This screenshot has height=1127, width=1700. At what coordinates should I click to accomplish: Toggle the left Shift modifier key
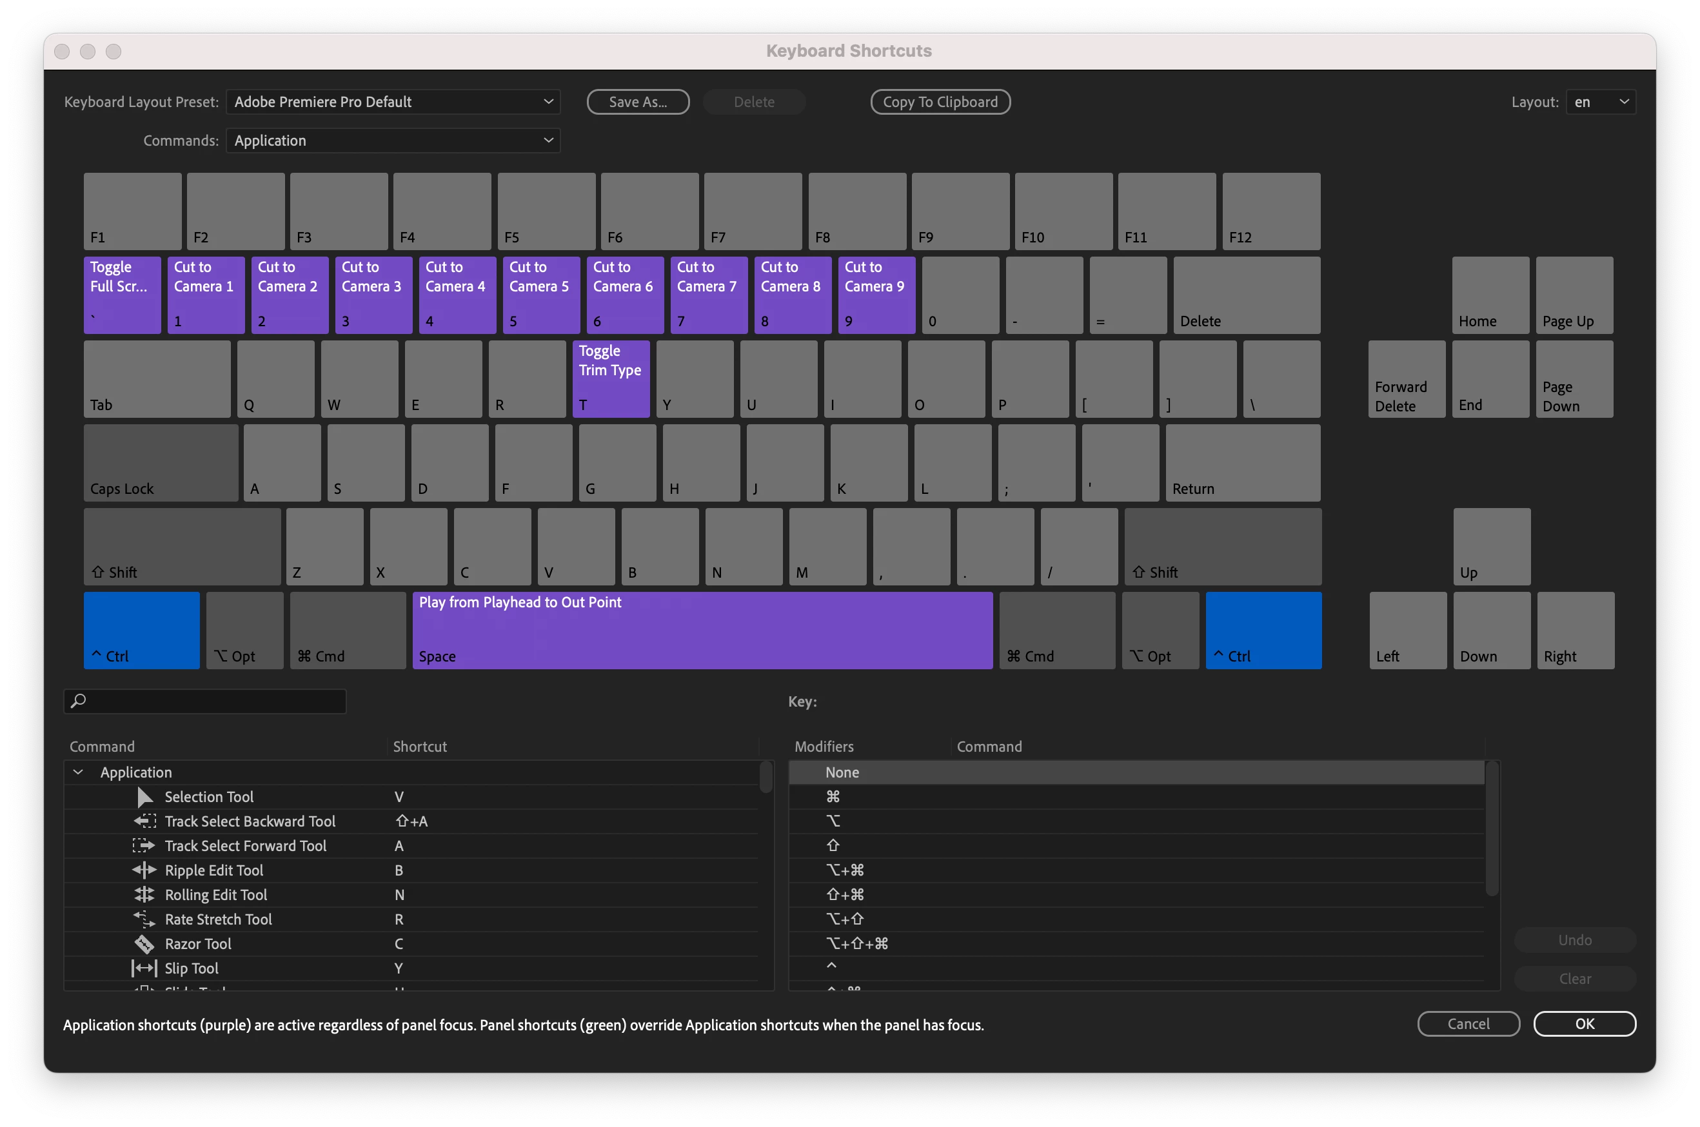point(182,546)
